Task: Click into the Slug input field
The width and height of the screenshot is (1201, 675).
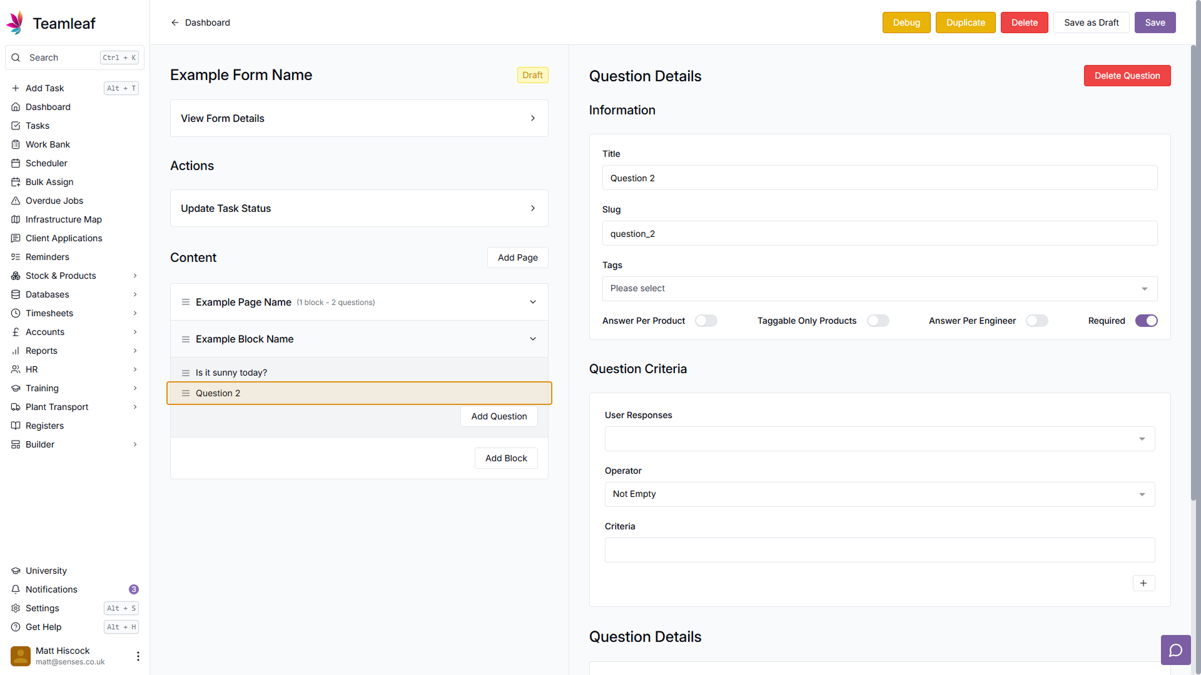Action: click(x=879, y=234)
